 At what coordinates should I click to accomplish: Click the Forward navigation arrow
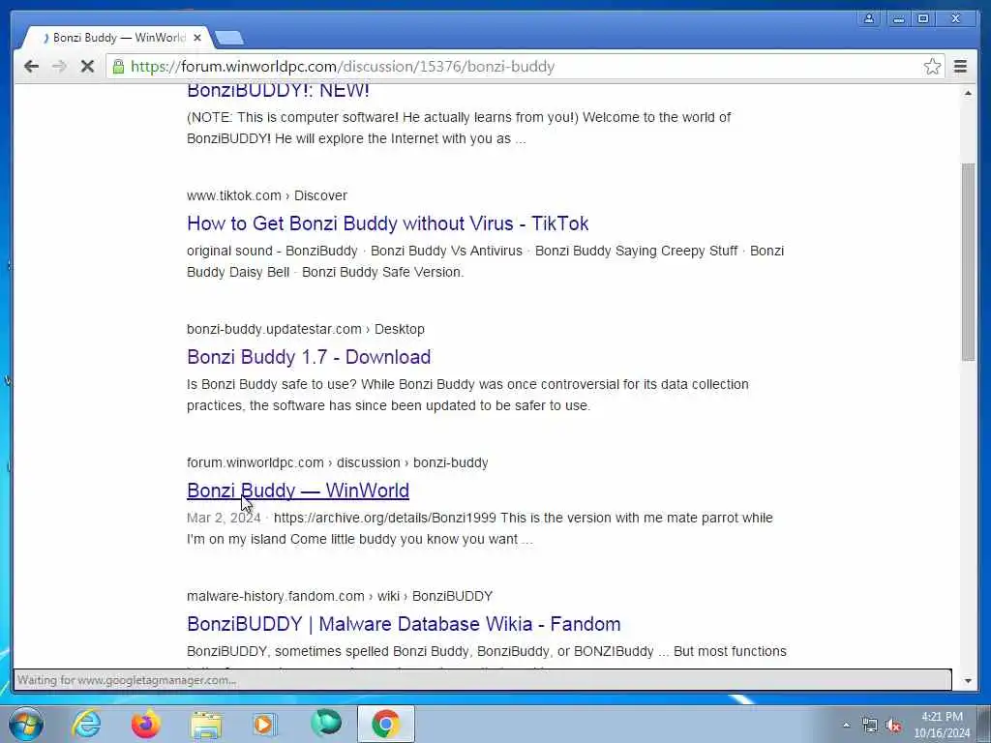[59, 67]
